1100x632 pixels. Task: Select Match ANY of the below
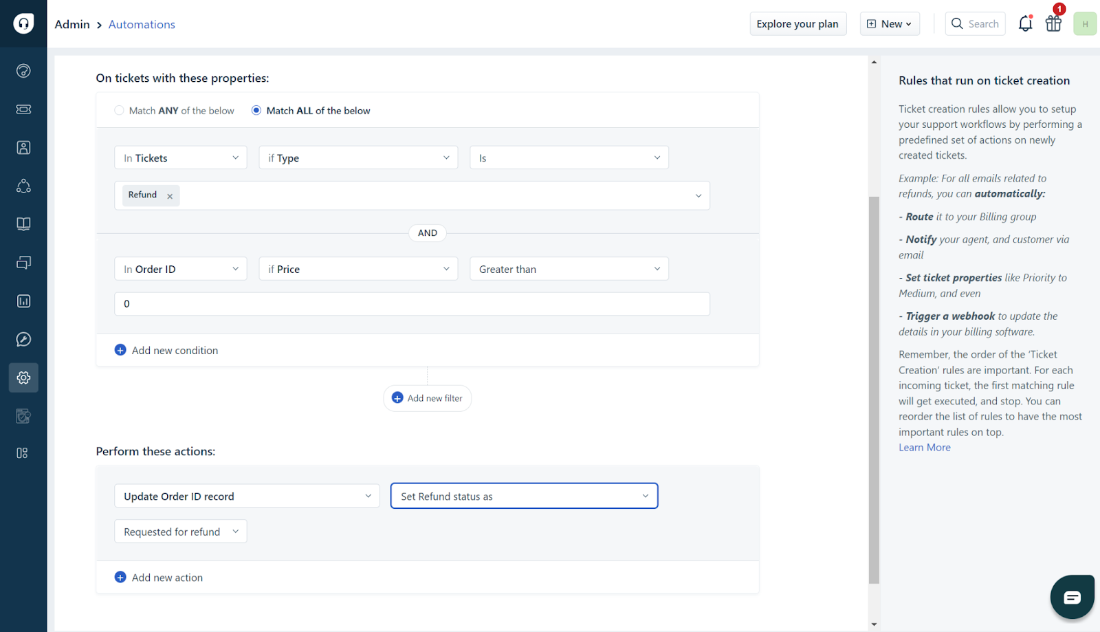point(119,110)
